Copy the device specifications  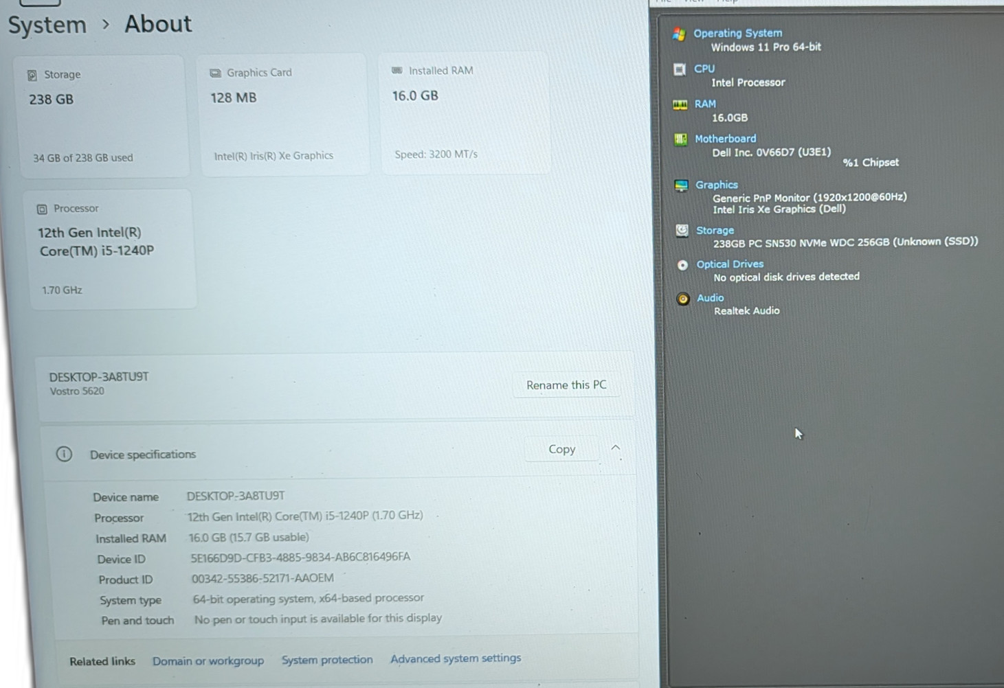pyautogui.click(x=561, y=449)
